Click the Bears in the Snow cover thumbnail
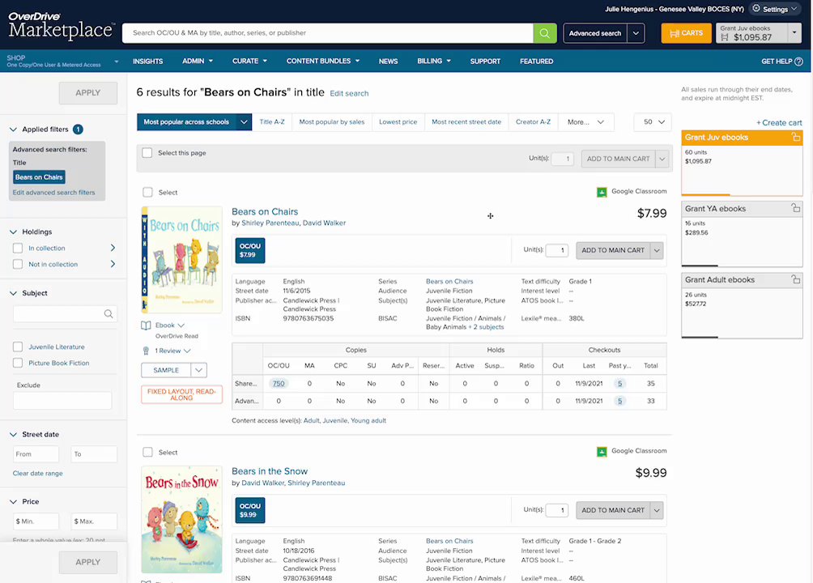This screenshot has width=813, height=583. 181,520
